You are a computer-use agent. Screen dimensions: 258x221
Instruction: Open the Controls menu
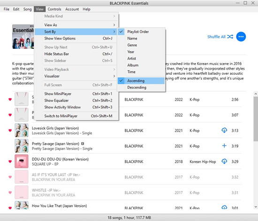tap(54, 9)
